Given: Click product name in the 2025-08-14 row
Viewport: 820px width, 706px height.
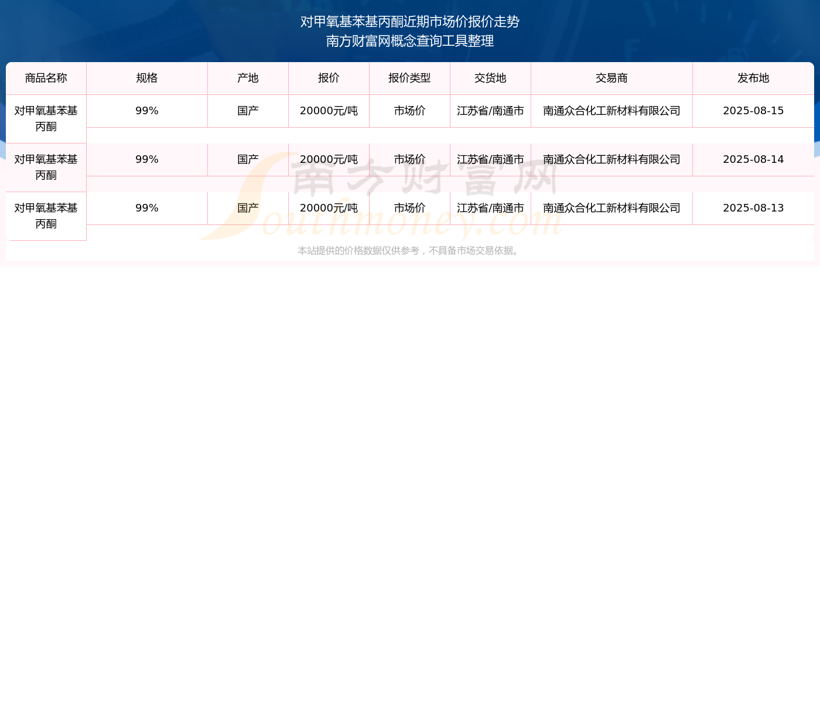Looking at the screenshot, I should click(46, 167).
